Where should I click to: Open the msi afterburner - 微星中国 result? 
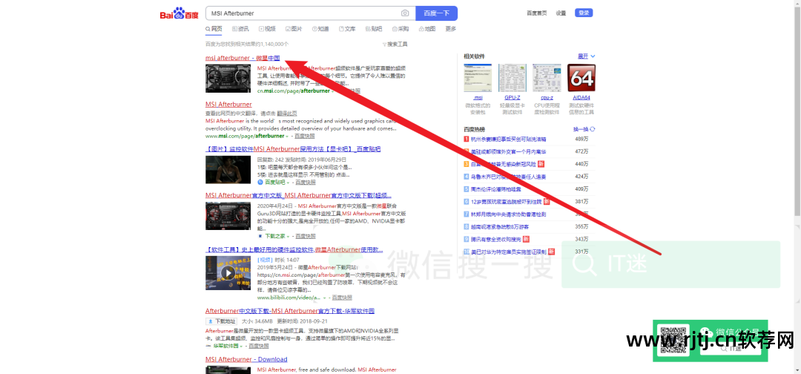click(x=243, y=58)
